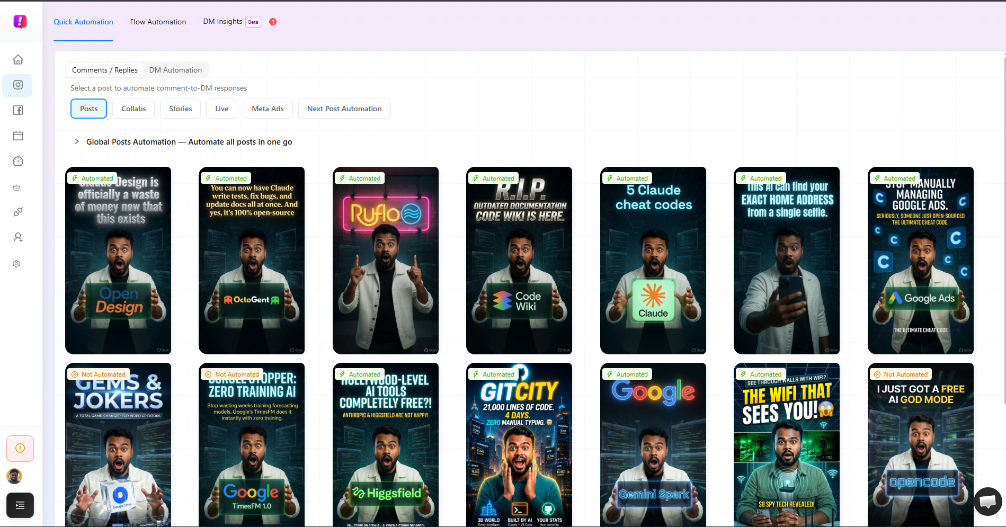Select the Meta Ads filter button
Screen dimensions: 1006x527
pyautogui.click(x=268, y=109)
